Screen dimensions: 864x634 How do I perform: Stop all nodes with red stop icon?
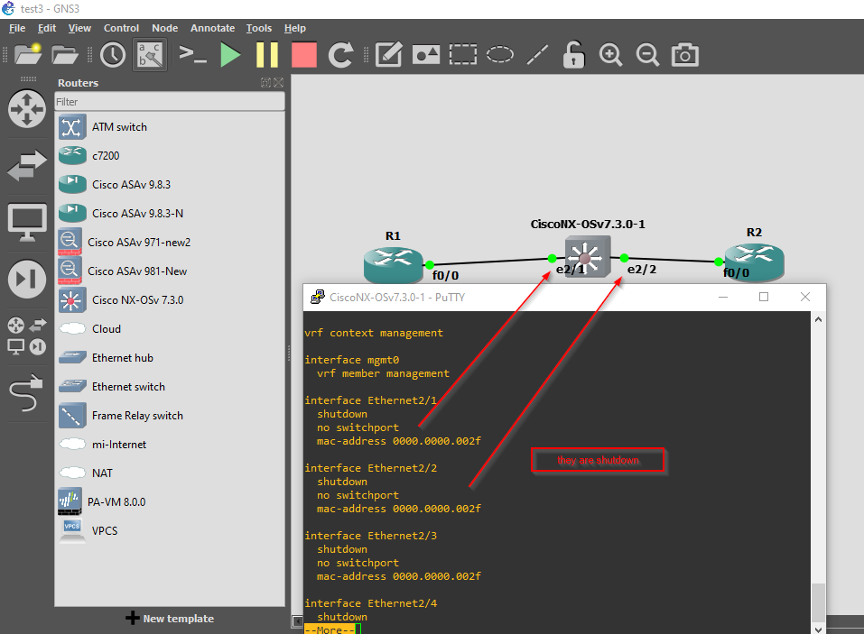(x=303, y=55)
